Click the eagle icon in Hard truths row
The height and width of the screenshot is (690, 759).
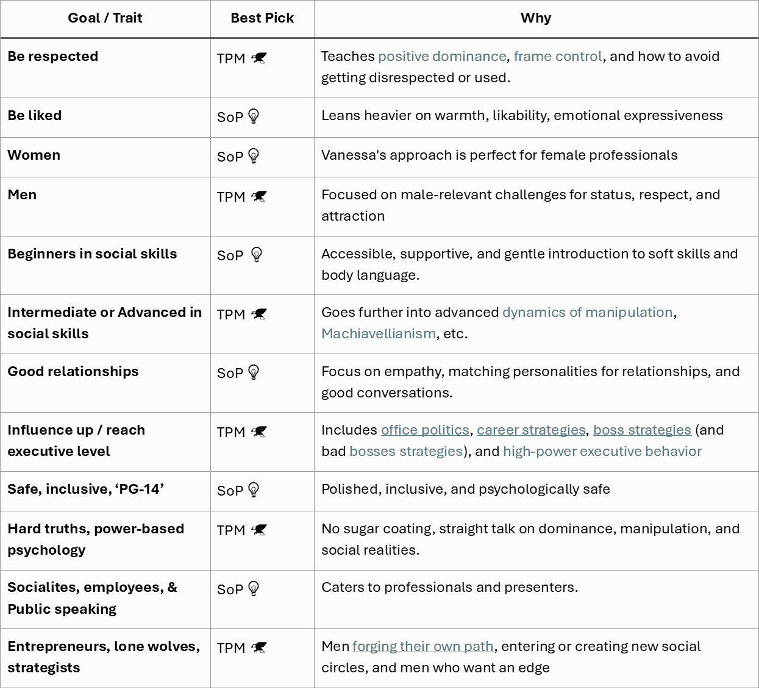[259, 530]
